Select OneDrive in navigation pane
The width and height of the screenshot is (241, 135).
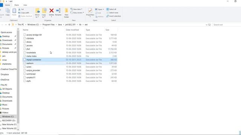tap(5, 80)
